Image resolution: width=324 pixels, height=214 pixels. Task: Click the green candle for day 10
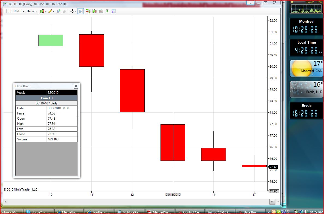(51, 40)
